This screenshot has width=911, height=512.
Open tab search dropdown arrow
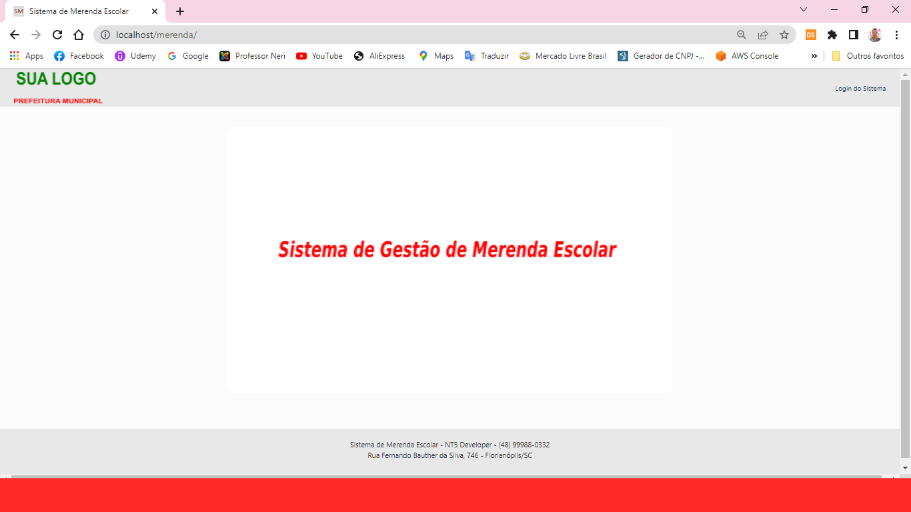pos(804,10)
